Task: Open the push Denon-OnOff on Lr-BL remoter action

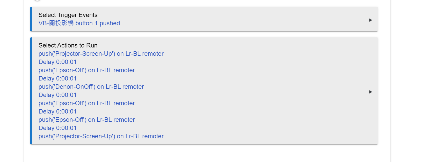Action: 91,87
